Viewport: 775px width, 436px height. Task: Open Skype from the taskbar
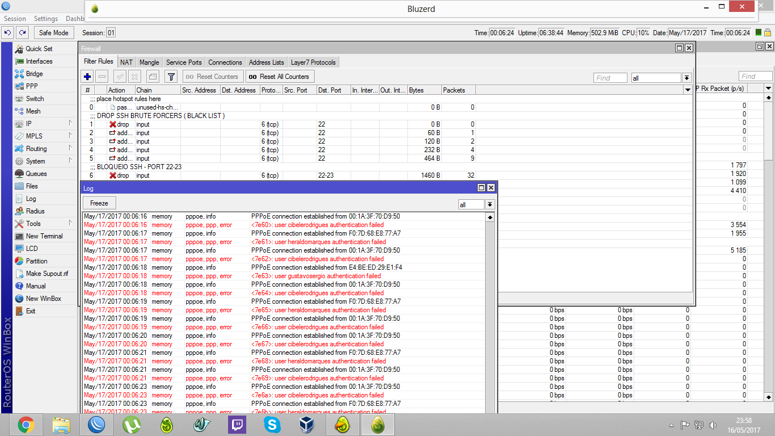coord(272,425)
